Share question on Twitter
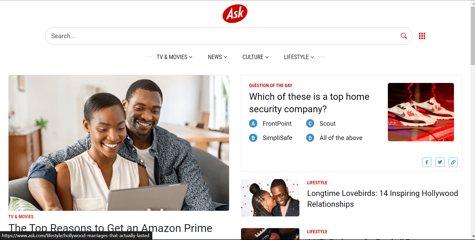475x240 pixels. (440, 162)
